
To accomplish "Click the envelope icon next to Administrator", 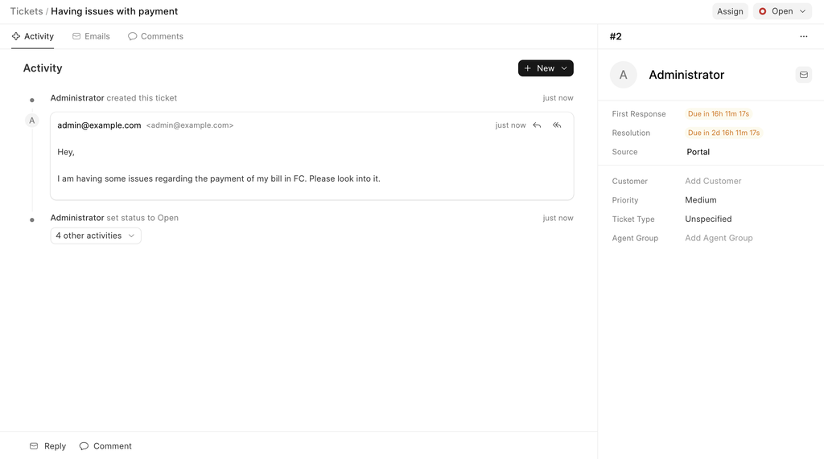I will [x=803, y=75].
